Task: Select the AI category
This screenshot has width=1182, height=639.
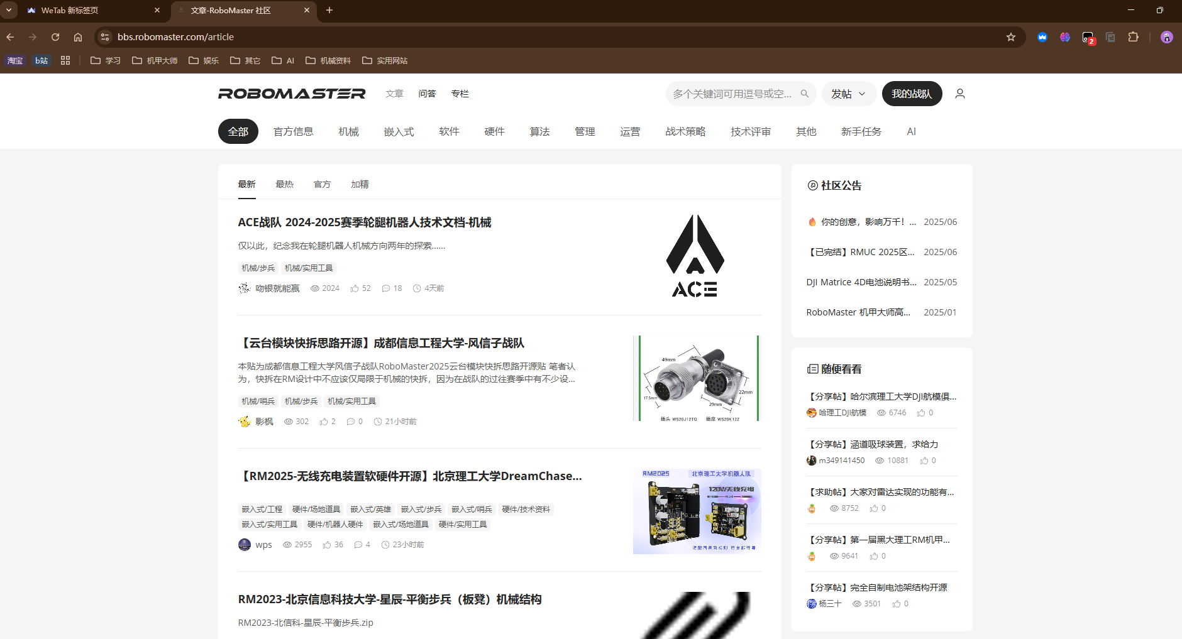Action: coord(911,131)
